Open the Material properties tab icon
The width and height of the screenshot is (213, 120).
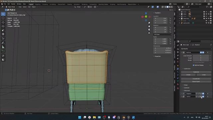tap(178, 84)
